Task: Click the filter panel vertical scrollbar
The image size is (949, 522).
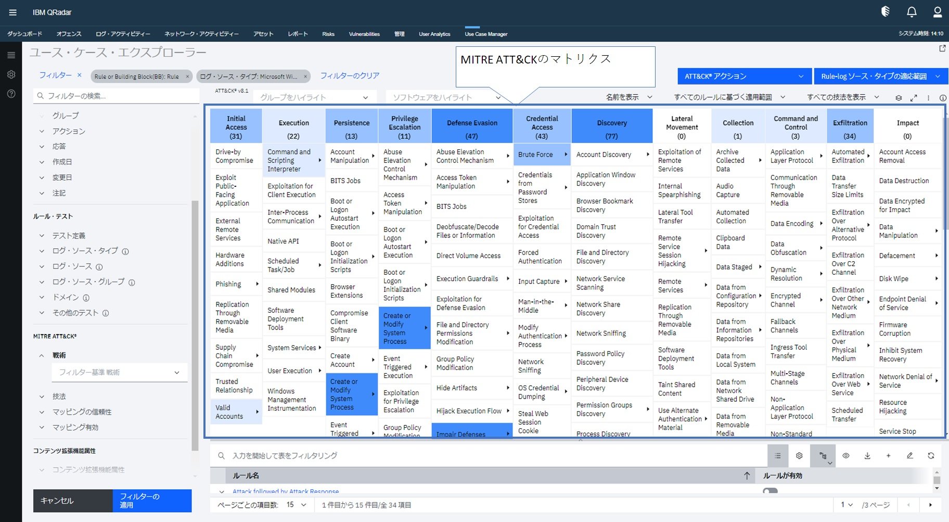Action: 195,326
